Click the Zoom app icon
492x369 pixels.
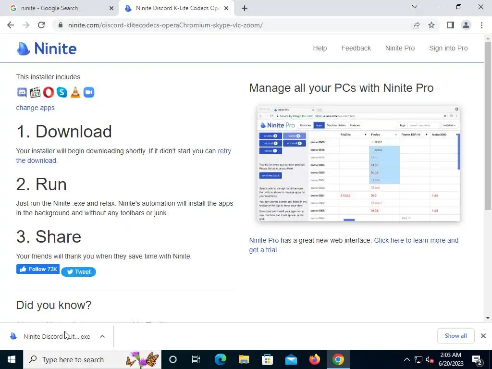coord(89,92)
